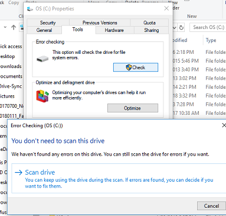Expand the recent locations dropdown in Explorer
The width and height of the screenshot is (226, 216).
tap(5, 27)
